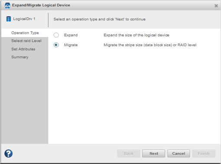Click the LogicalDrv 1 device label
The height and width of the screenshot is (164, 221).
pos(24,19)
